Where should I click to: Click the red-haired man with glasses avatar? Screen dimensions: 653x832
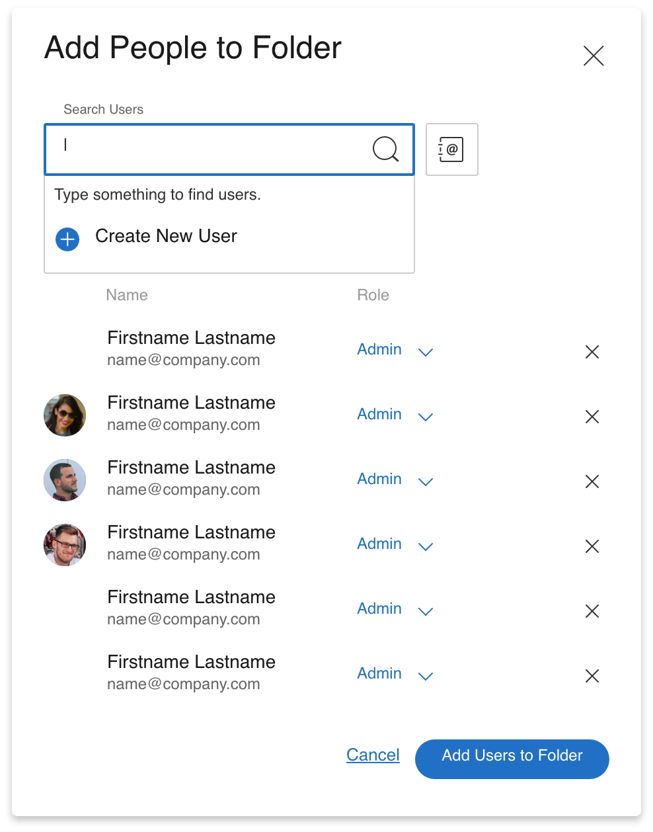click(x=65, y=545)
